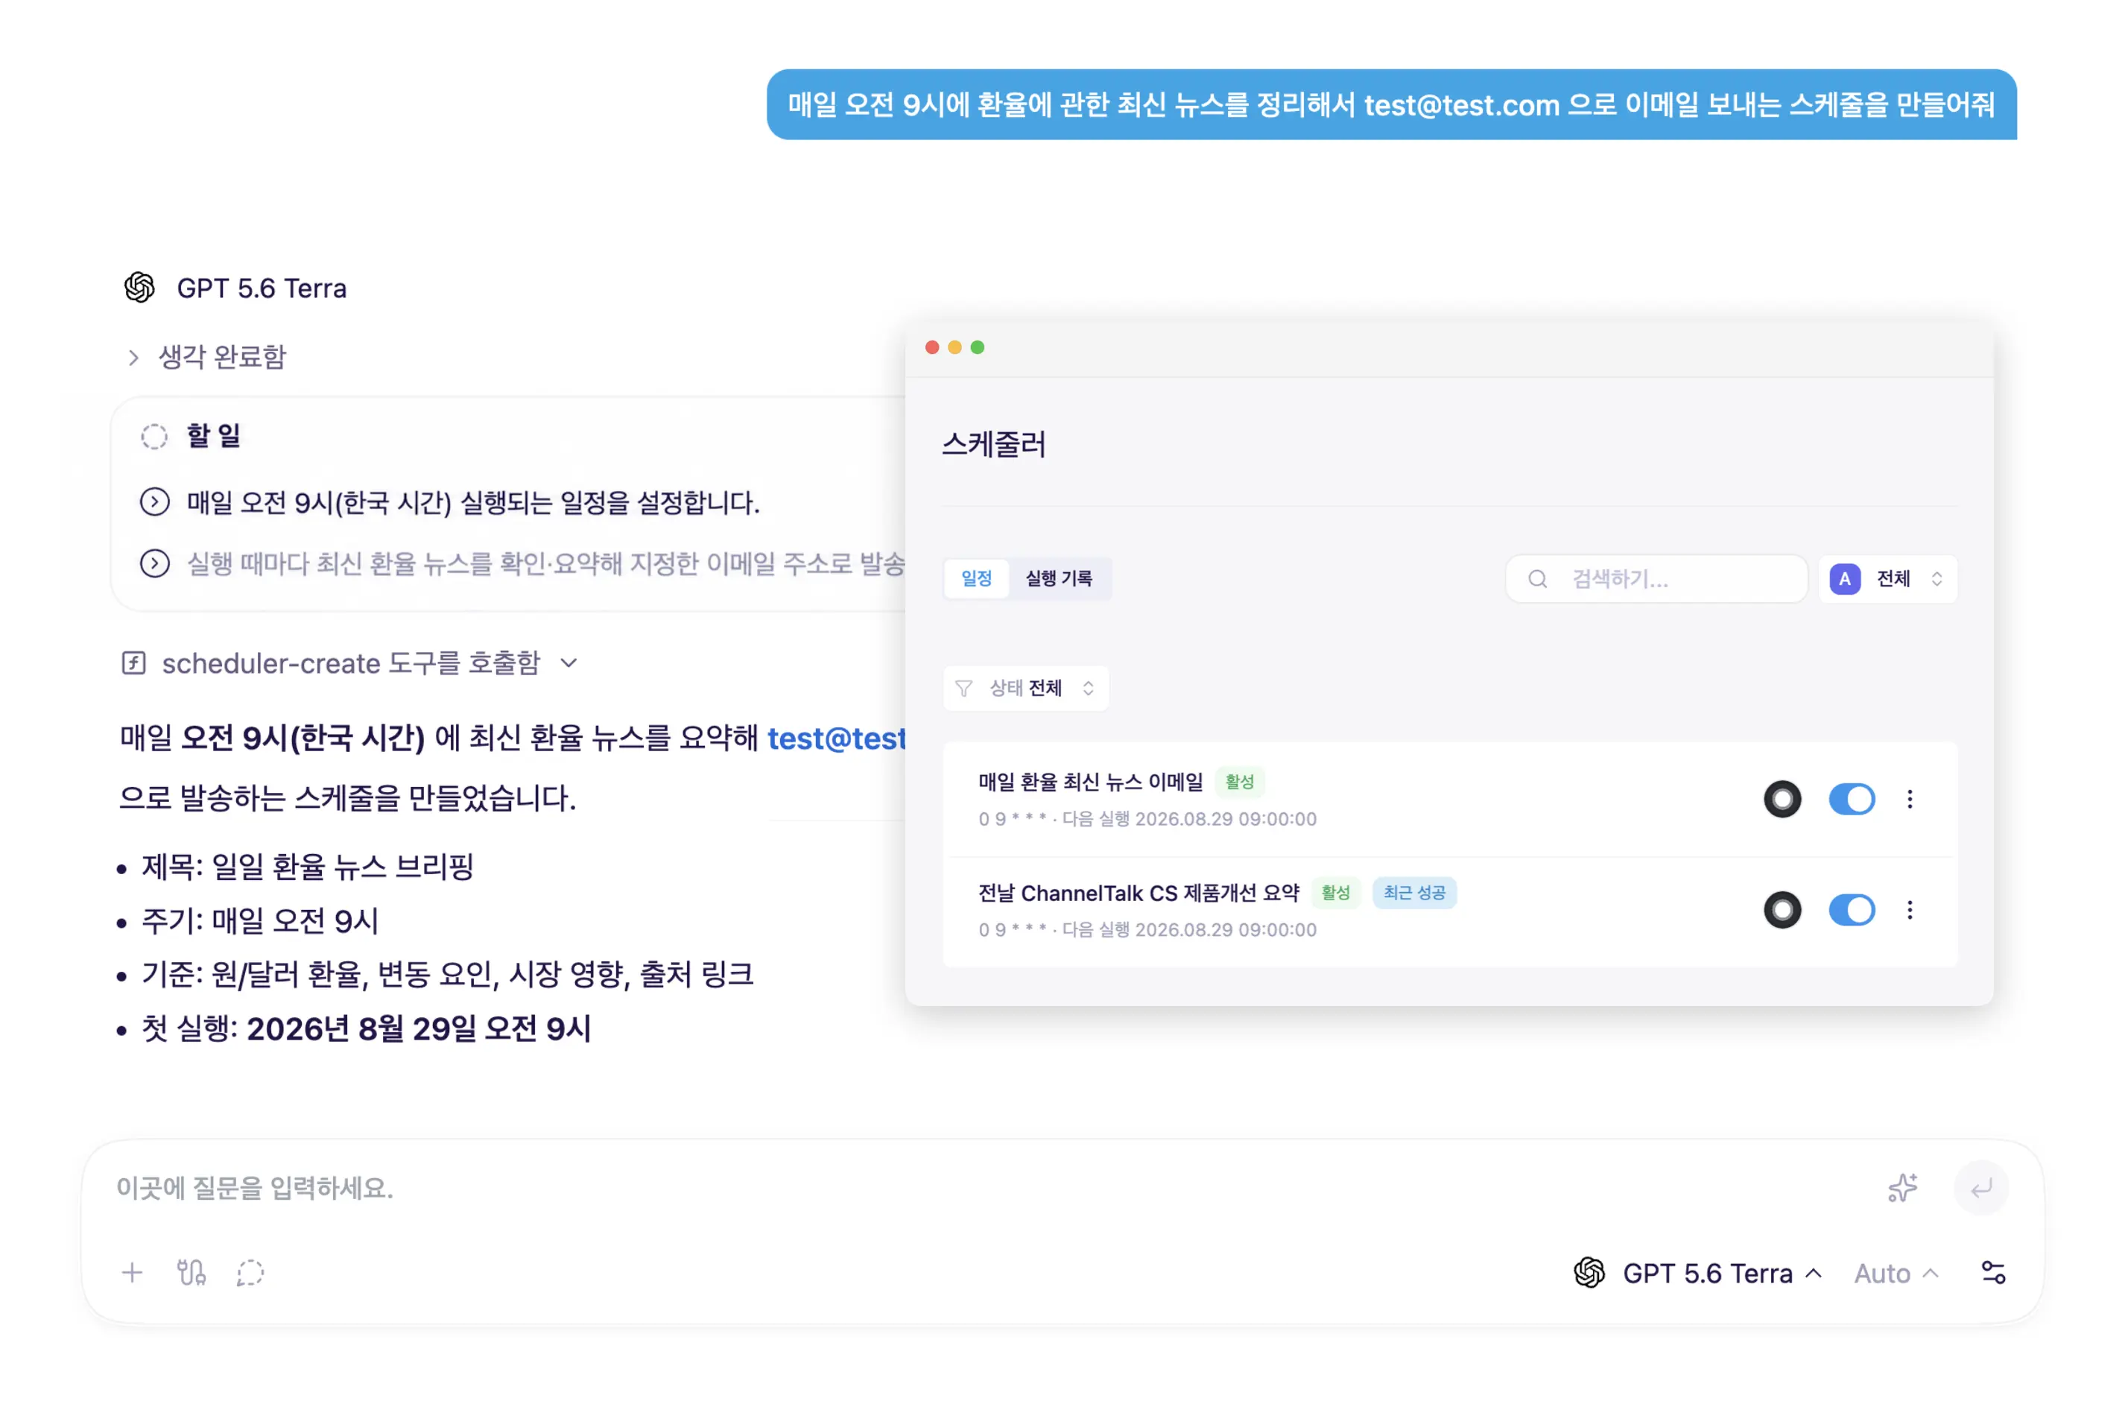Select the 일정 tab
Screen dimensions: 2128x1404
(x=976, y=578)
